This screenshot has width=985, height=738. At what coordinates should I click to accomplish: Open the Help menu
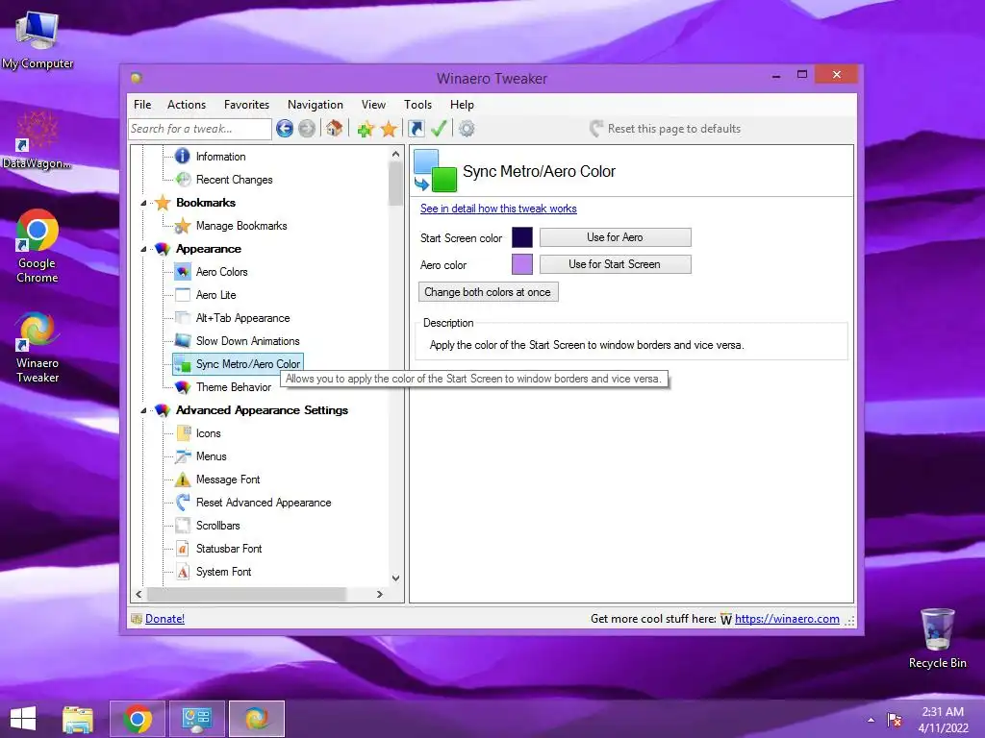[462, 105]
